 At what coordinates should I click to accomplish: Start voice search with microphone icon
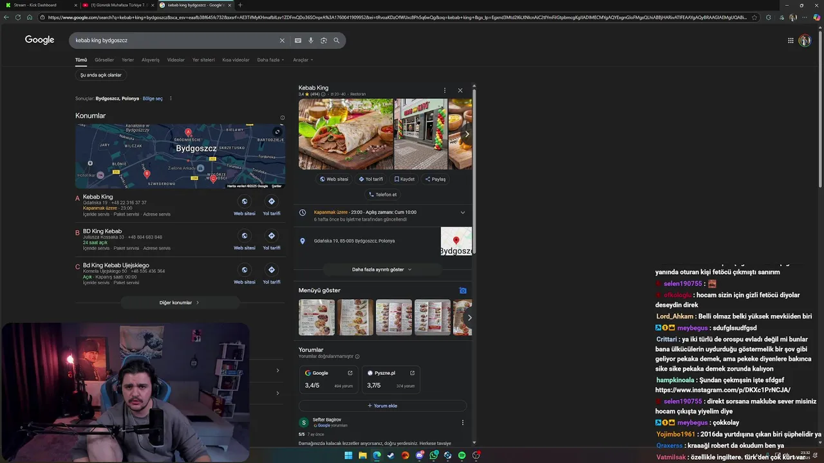point(310,41)
